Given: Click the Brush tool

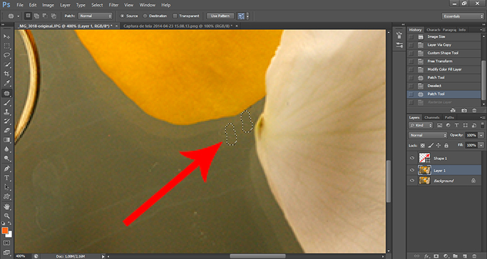Looking at the screenshot, I should (x=7, y=102).
